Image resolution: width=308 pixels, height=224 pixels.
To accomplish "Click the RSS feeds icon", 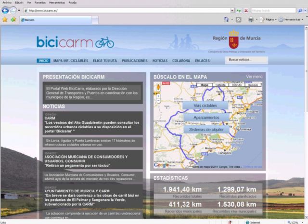I will pyautogui.click(x=238, y=20).
